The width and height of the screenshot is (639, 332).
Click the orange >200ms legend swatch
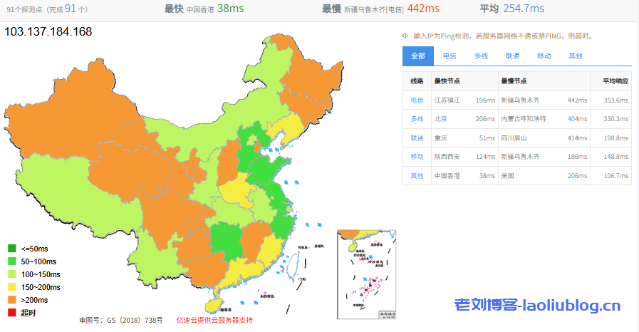(x=12, y=300)
